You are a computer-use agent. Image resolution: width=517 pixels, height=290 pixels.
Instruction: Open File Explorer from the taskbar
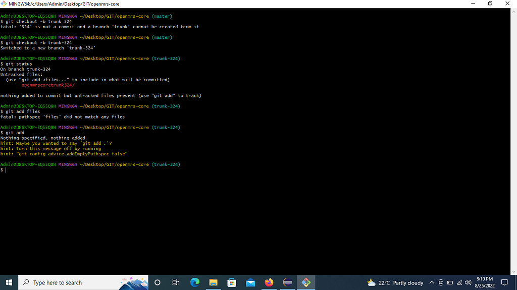(213, 282)
